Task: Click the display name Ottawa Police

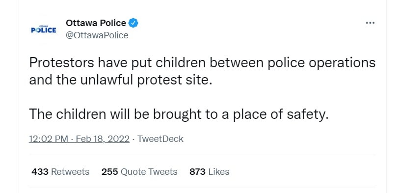Action: (x=96, y=23)
